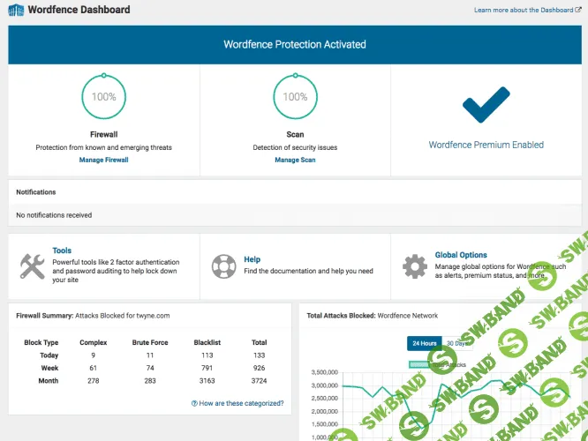Screen dimensions: 588x441
Task: Click the Wordfence Protection Activated banner
Action: [294, 44]
